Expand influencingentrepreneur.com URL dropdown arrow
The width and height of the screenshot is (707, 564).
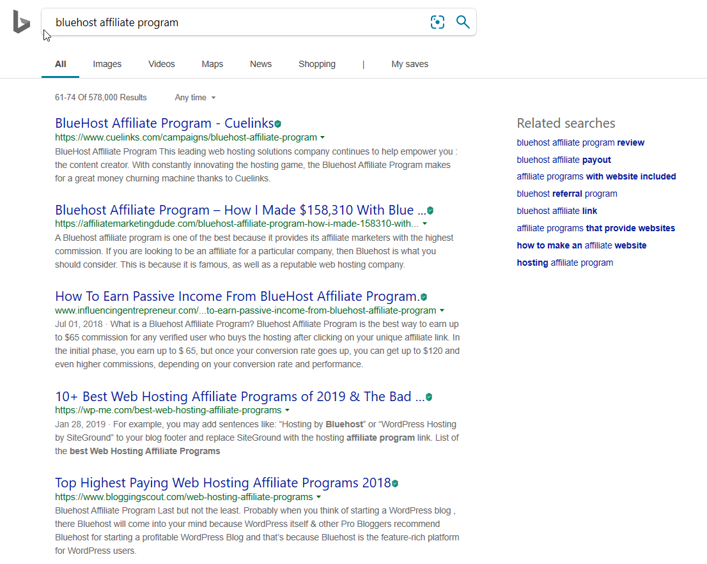click(442, 310)
